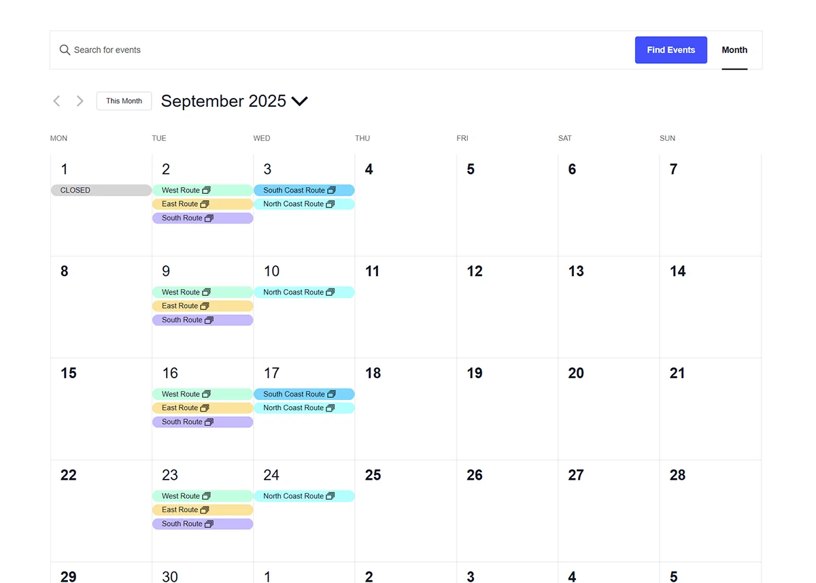Open East Route event on September 16
Viewport: 816px width, 583px height.
pyautogui.click(x=203, y=408)
